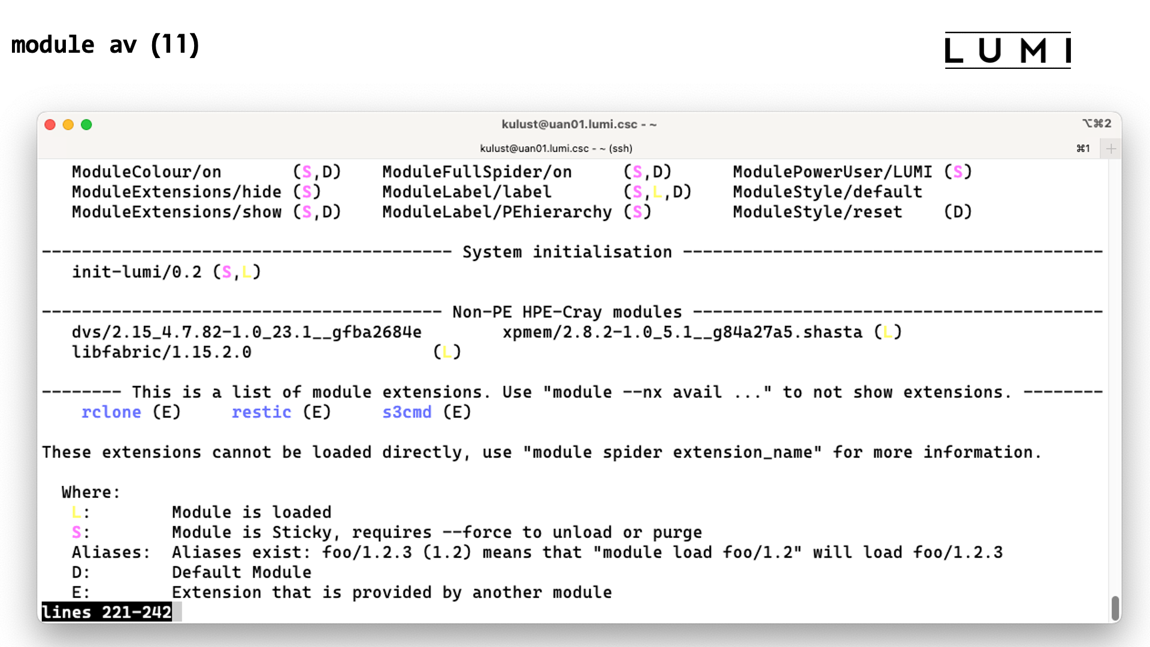This screenshot has height=647, width=1150.
Task: Click the 'lines 221-242' pager status
Action: coord(107,612)
